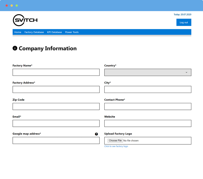Viewport: 203px width, 179px height.
Task: Click the City input field
Action: [x=148, y=89]
